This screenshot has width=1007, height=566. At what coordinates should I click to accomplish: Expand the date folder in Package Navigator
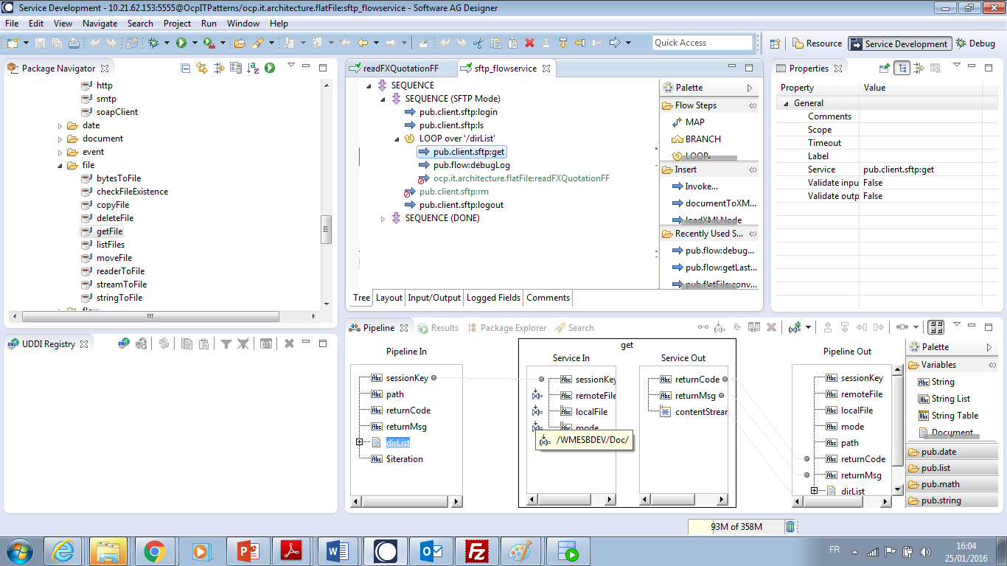[60, 126]
